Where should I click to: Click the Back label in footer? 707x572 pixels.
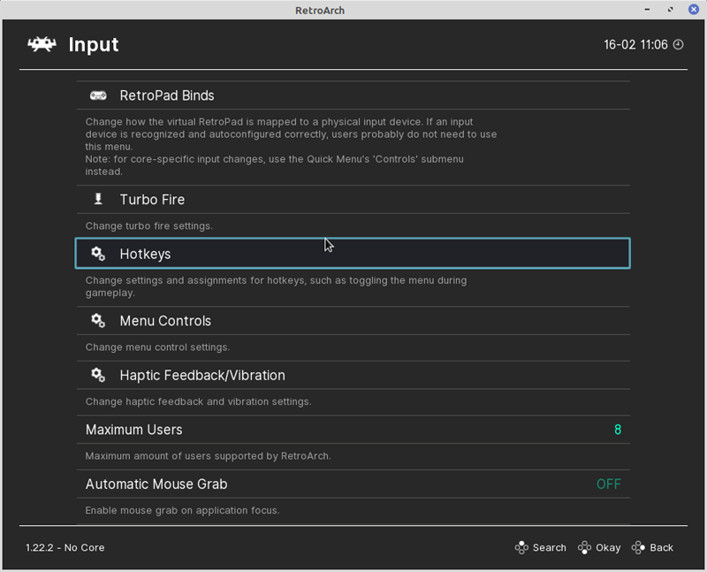[661, 547]
